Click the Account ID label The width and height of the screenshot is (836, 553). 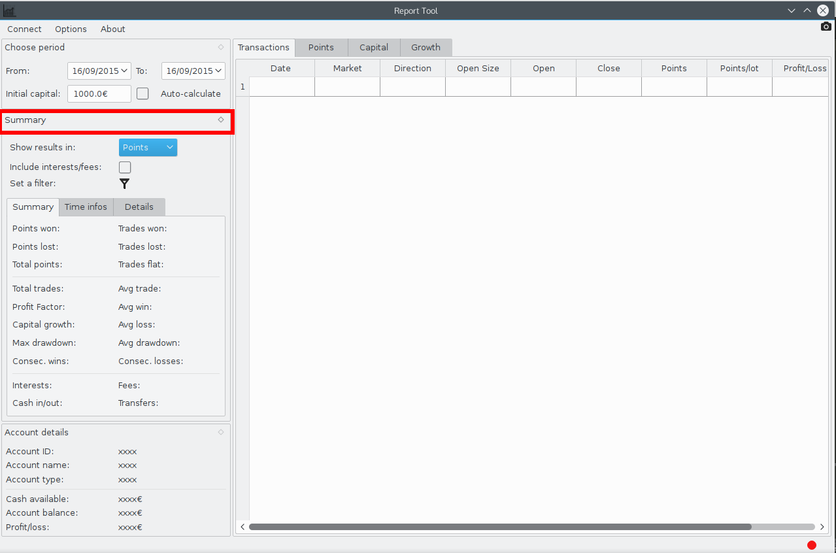29,451
